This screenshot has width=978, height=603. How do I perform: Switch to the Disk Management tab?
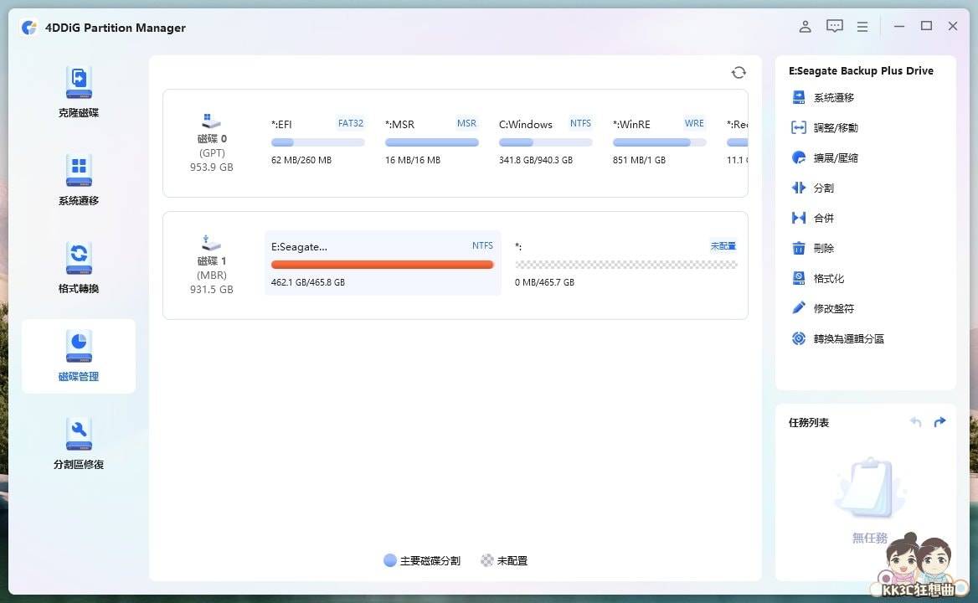tap(78, 356)
